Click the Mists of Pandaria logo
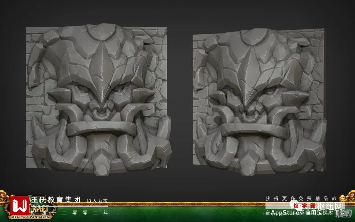The image size is (355, 222). [x=31, y=207]
